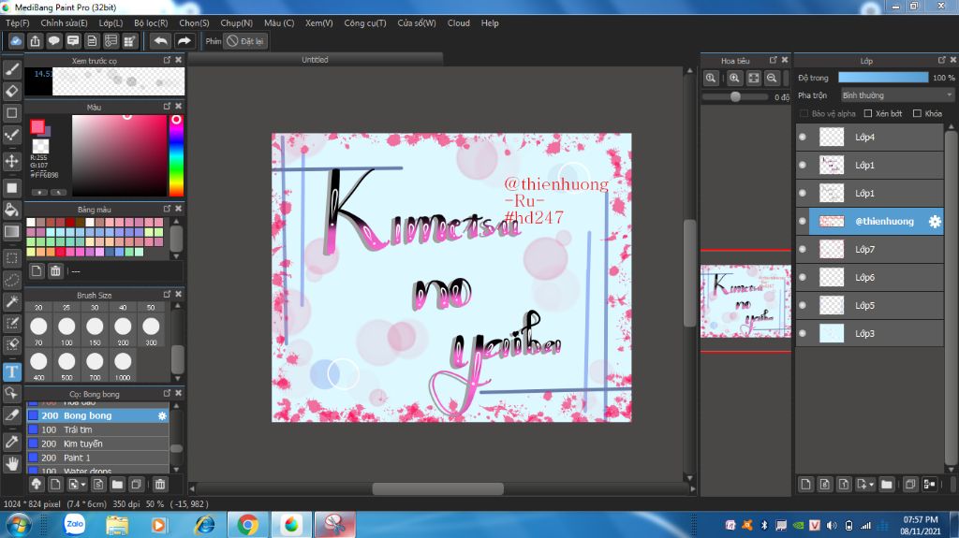Open settings gear of @thienhuong layer
Image resolution: width=959 pixels, height=538 pixels.
[x=935, y=222]
